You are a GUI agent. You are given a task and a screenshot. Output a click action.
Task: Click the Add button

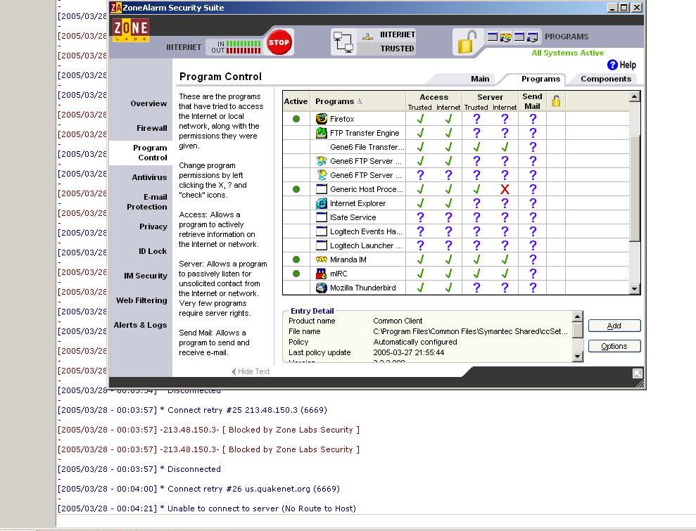[x=614, y=326]
